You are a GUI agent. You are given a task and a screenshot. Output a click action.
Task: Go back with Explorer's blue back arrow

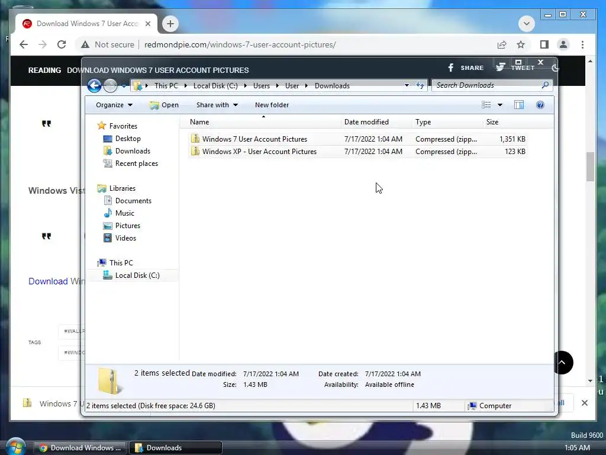pos(94,85)
